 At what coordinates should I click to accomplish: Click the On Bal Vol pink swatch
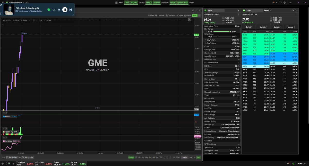coord(4,141)
